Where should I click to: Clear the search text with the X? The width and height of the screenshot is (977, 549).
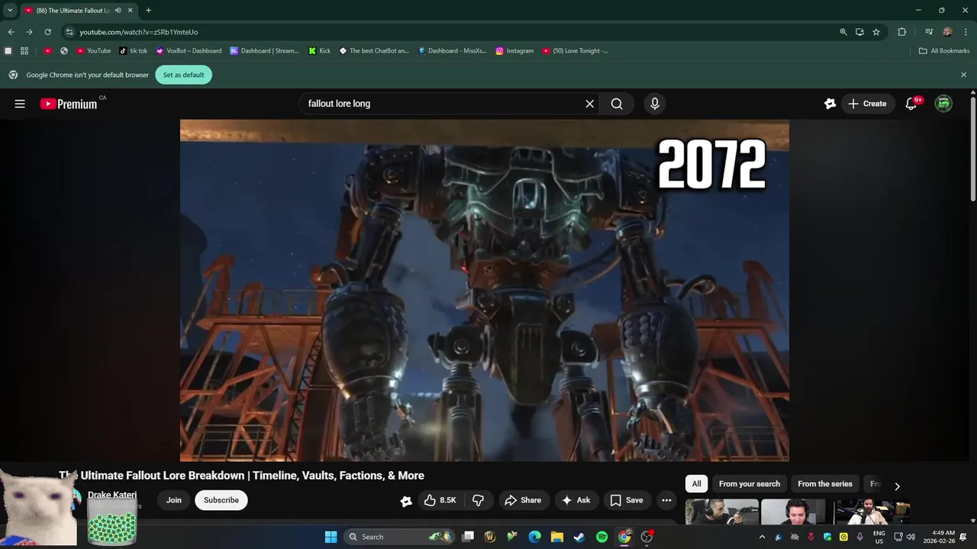[589, 104]
